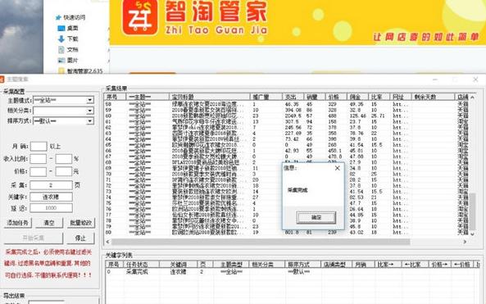Expand the 排序方式 dropdown
This screenshot has width=486, height=304.
[90, 120]
